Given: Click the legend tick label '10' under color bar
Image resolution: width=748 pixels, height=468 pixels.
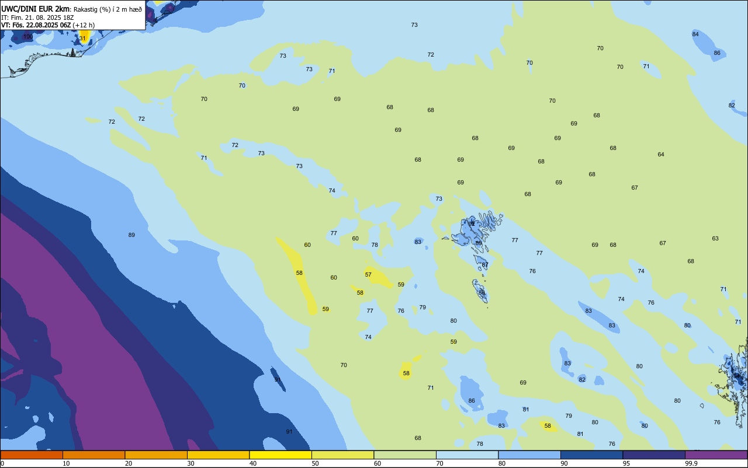Looking at the screenshot, I should click(x=67, y=463).
